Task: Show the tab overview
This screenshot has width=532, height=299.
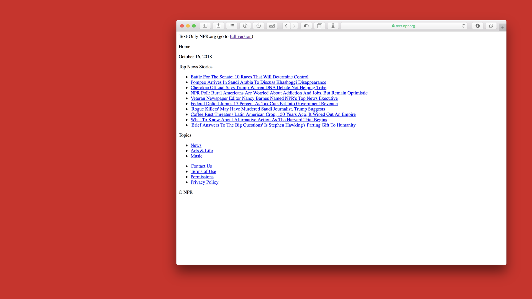Action: [x=491, y=26]
